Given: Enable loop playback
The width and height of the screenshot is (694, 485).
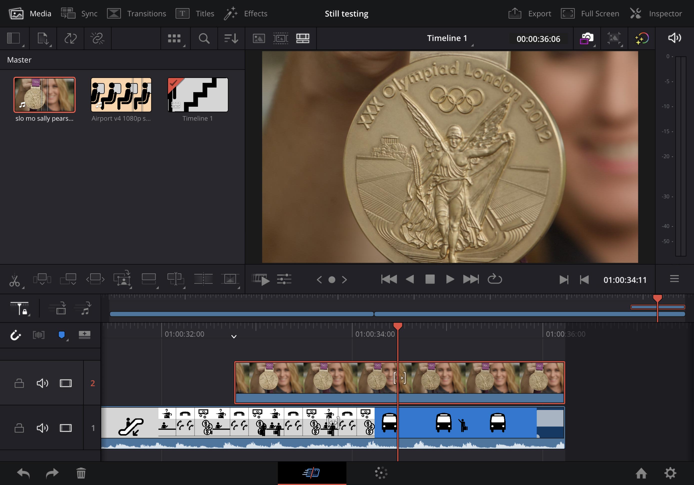Looking at the screenshot, I should [x=494, y=279].
